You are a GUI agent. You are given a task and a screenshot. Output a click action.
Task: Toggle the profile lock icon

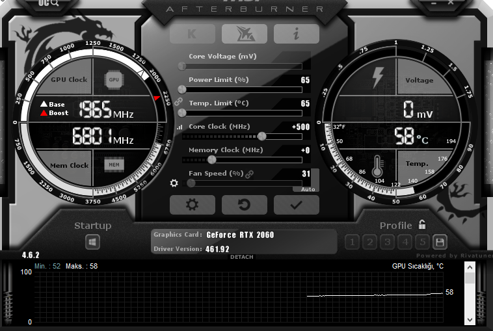[x=422, y=224]
